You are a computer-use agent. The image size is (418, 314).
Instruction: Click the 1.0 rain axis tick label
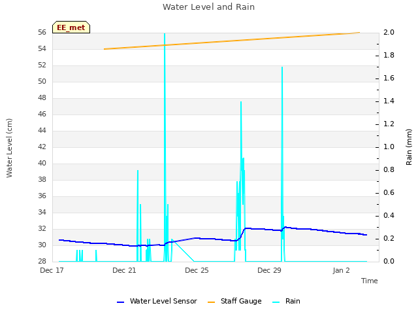point(389,147)
